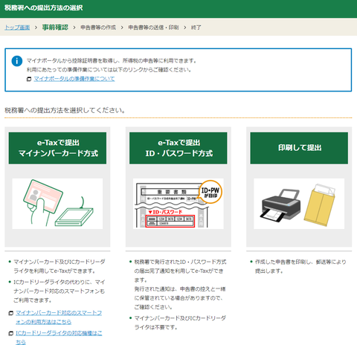Click the 申告書等の作成 breadcrumb step
This screenshot has height=345, width=357.
pos(98,28)
